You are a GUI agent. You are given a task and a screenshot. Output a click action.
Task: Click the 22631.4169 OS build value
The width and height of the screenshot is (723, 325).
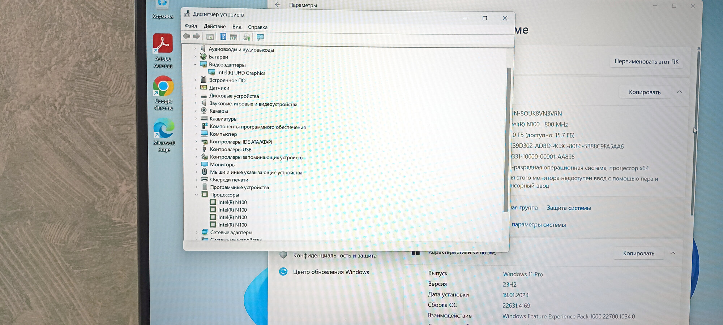[x=516, y=305]
